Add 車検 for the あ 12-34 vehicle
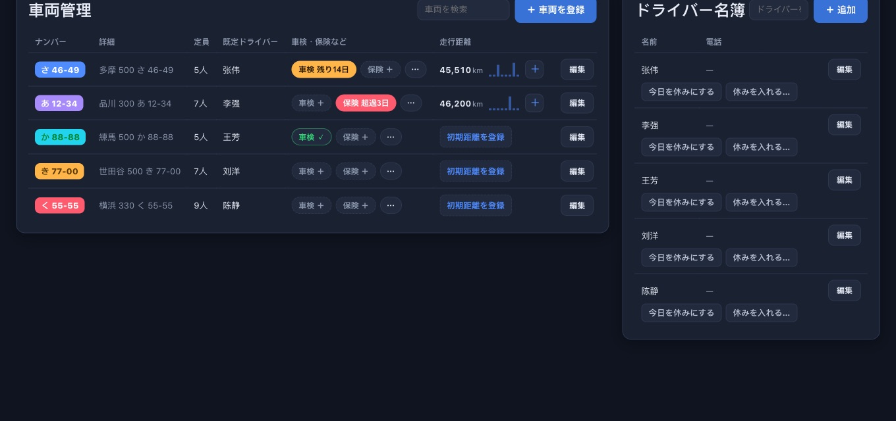896x421 pixels. click(312, 103)
